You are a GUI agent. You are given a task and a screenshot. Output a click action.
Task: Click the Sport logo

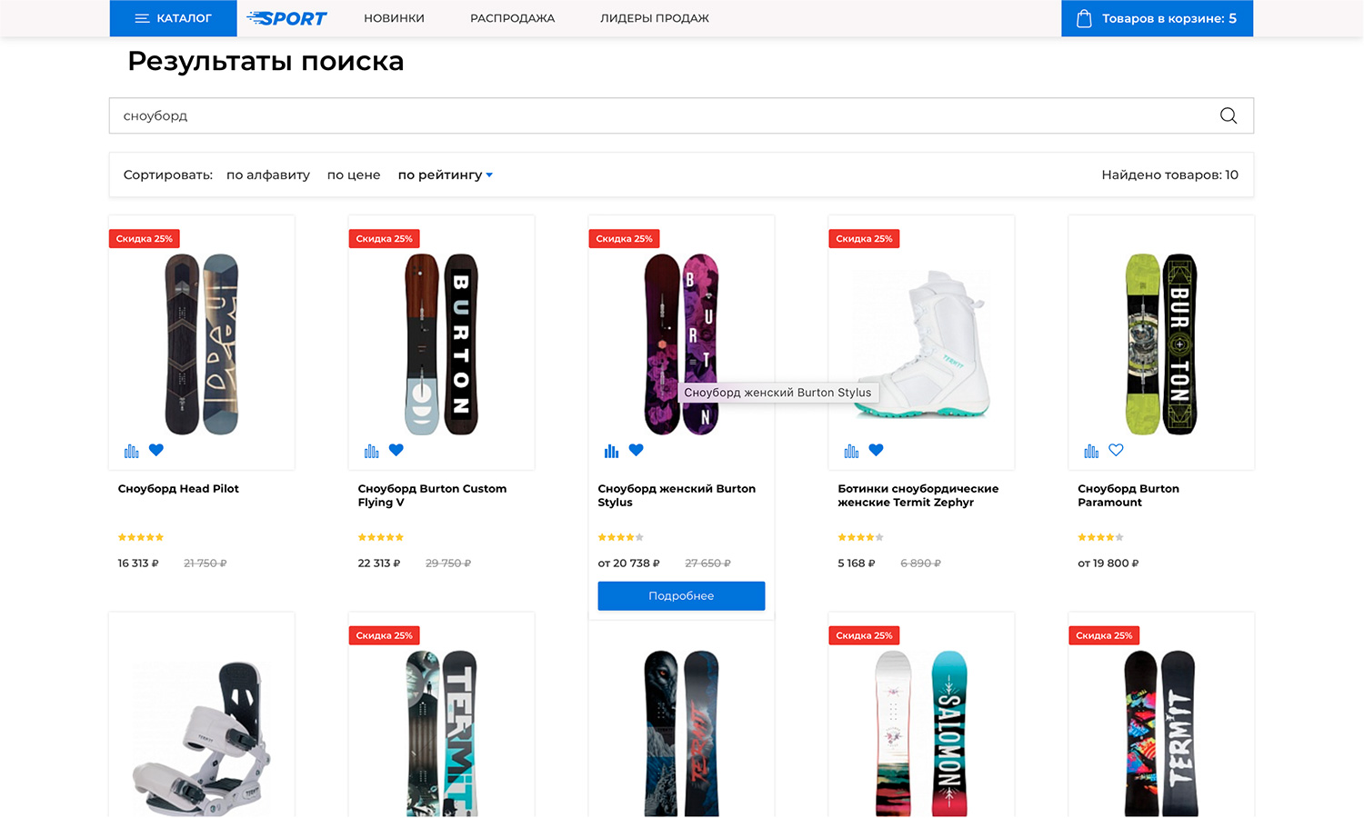point(286,18)
